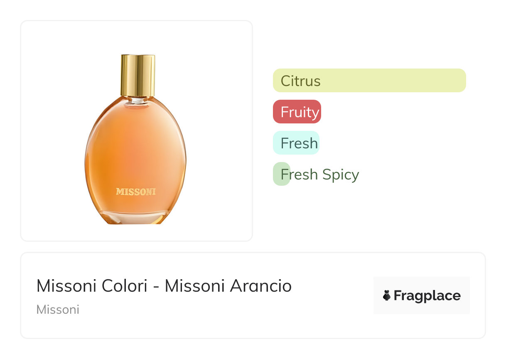506x359 pixels.
Task: Click the word Spicy in Fresh Spicy label
Action: (x=340, y=175)
